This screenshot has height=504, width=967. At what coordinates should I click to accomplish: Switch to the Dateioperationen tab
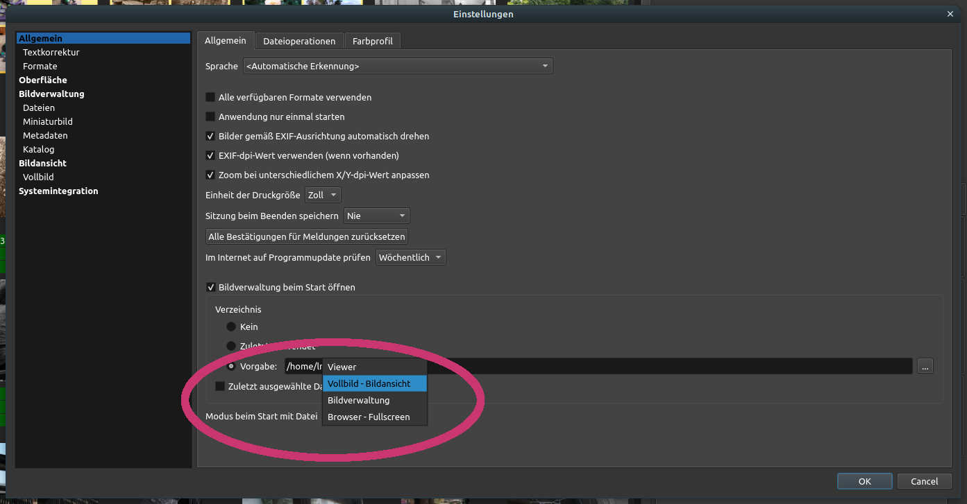pos(299,42)
